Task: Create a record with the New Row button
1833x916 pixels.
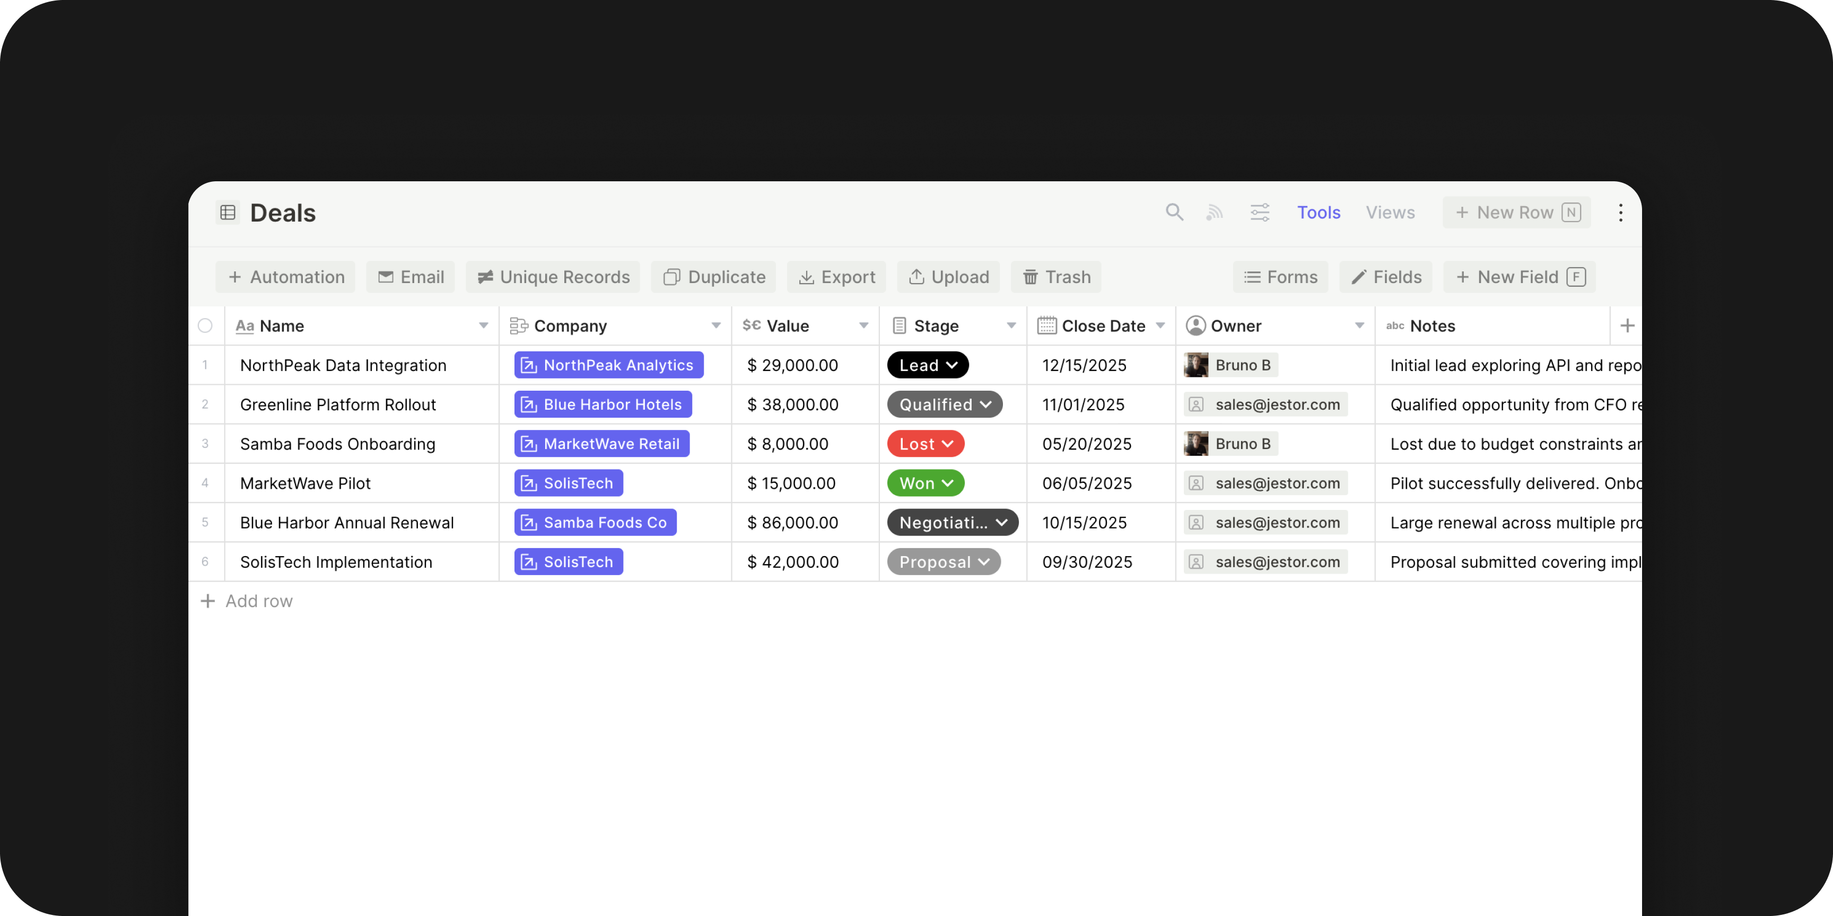Action: (1507, 212)
